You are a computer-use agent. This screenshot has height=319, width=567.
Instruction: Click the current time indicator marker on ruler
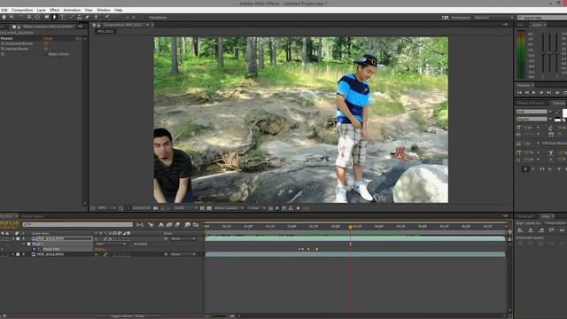350,227
